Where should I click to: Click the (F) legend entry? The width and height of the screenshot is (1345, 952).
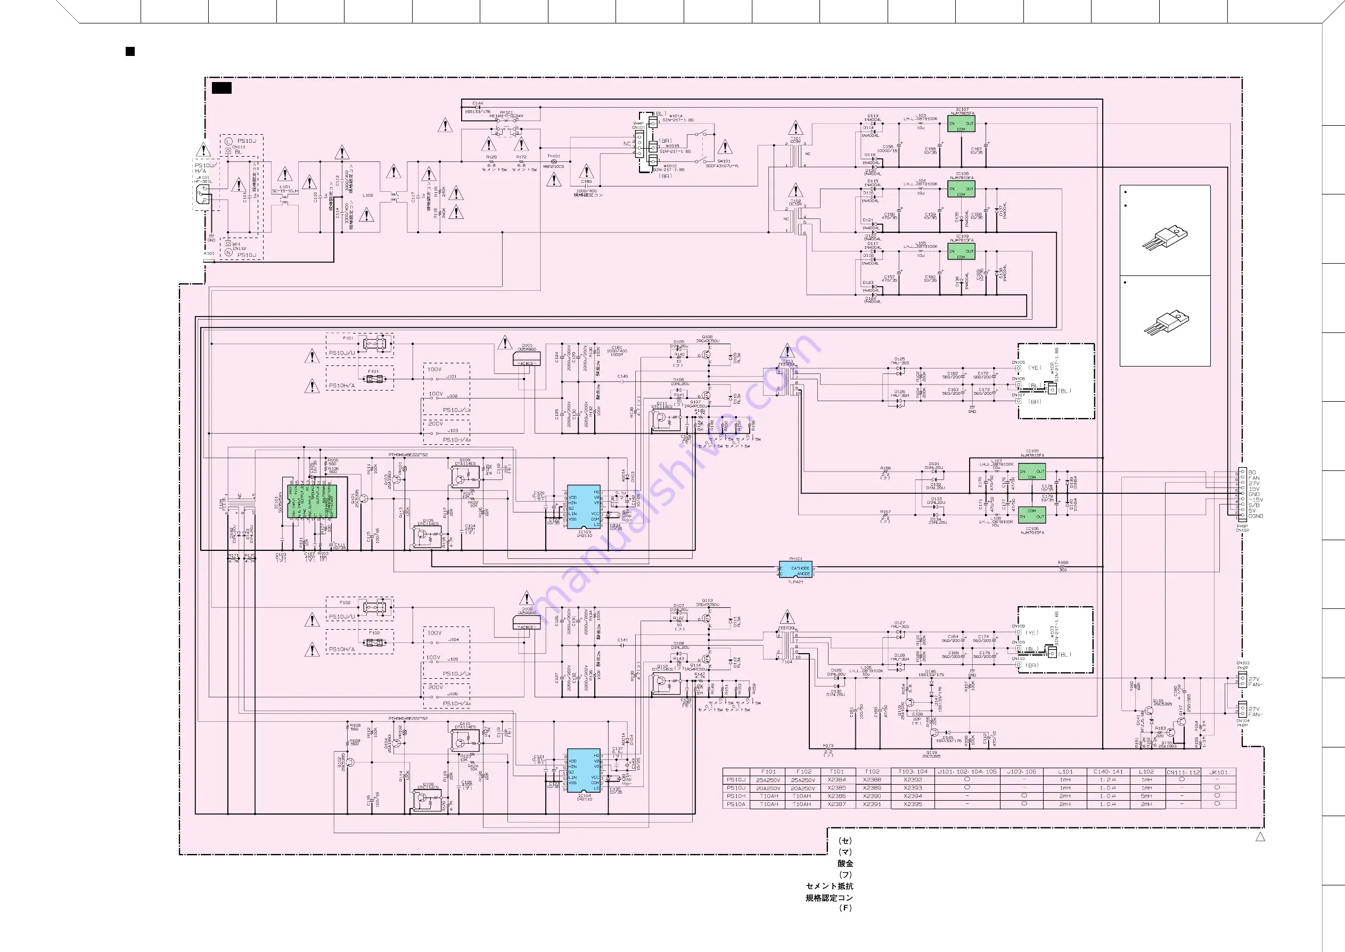(846, 908)
